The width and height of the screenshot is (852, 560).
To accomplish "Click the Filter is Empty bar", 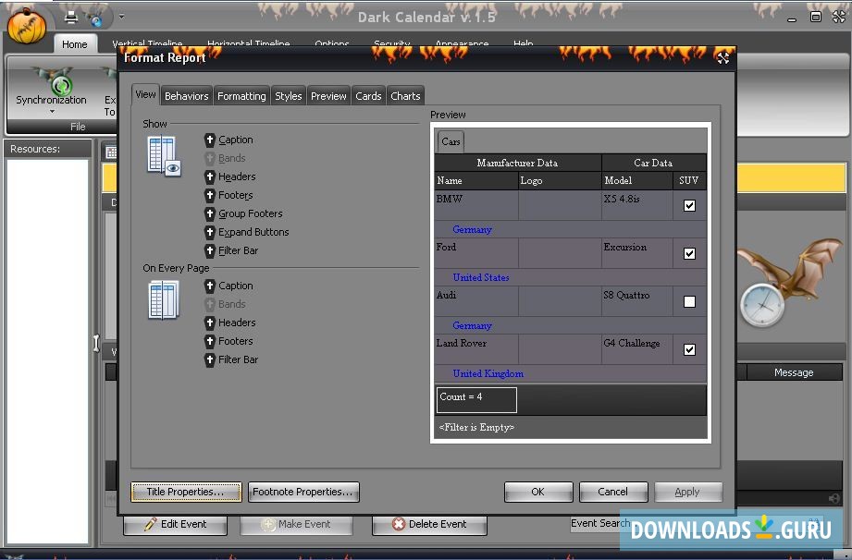I will tap(571, 428).
